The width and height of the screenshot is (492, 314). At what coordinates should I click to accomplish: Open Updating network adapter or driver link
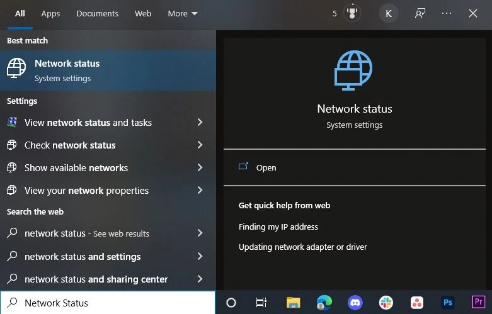[x=302, y=247]
